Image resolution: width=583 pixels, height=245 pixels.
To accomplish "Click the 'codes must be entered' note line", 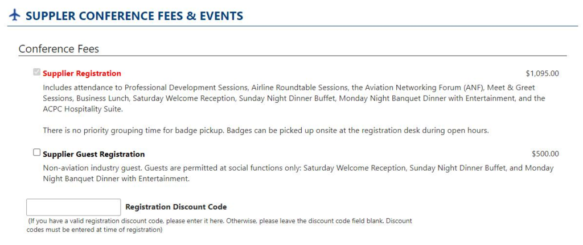I will (x=95, y=230).
